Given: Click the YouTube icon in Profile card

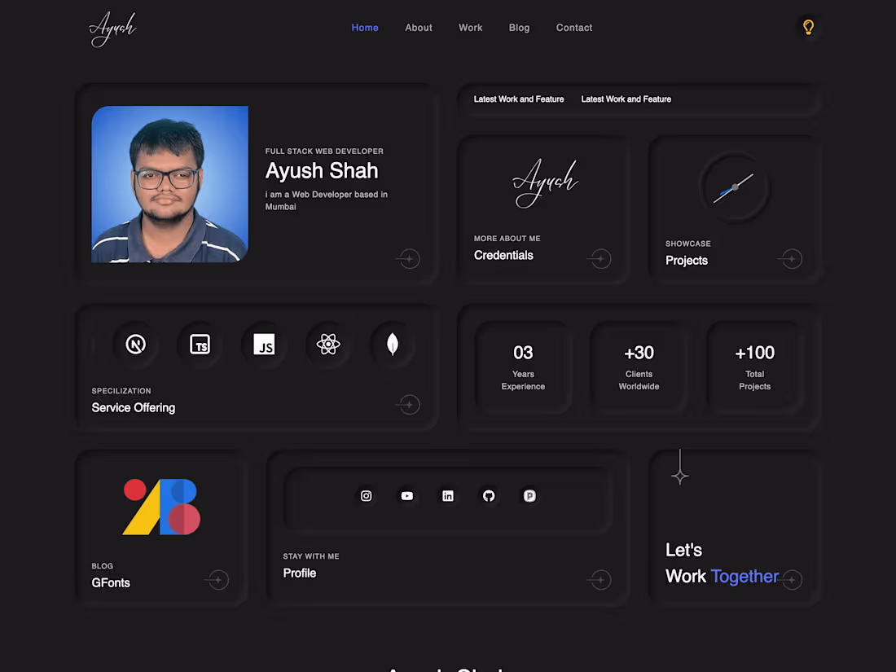Looking at the screenshot, I should coord(406,495).
